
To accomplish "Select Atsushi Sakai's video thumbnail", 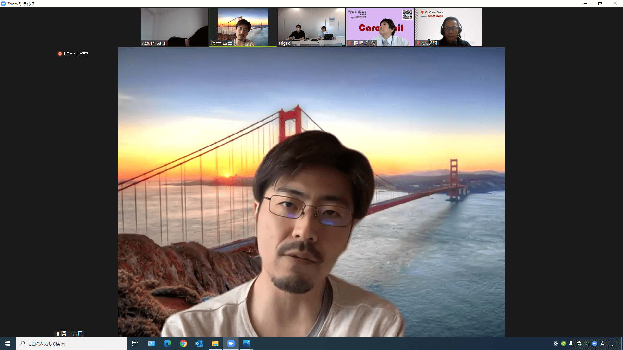I will click(175, 27).
